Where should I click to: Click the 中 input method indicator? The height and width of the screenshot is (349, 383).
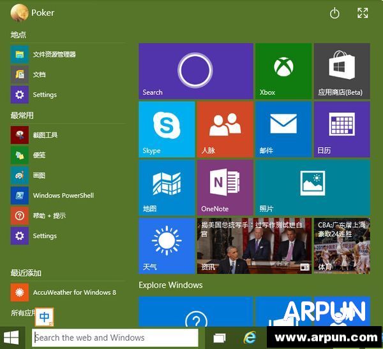coord(44,317)
